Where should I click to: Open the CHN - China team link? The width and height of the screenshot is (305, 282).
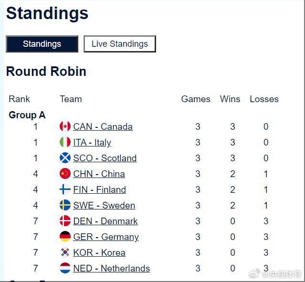tap(99, 174)
